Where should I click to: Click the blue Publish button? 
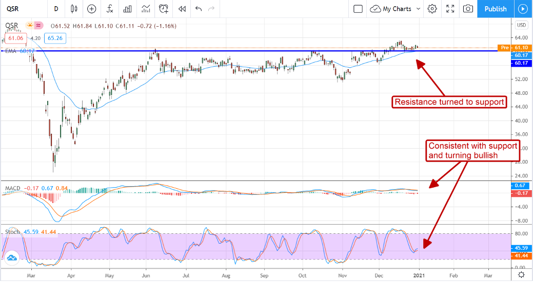pos(495,9)
